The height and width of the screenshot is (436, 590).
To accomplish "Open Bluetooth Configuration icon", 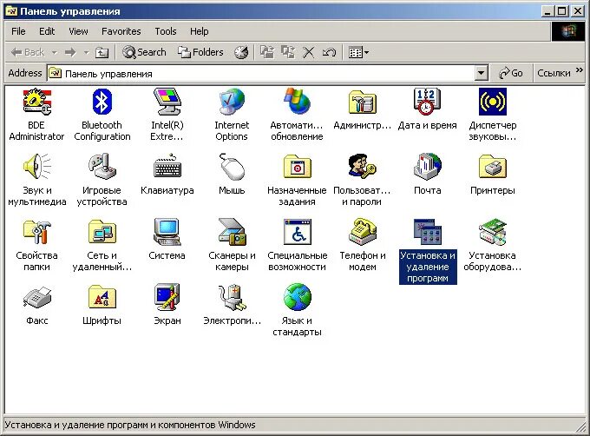I will pyautogui.click(x=102, y=102).
